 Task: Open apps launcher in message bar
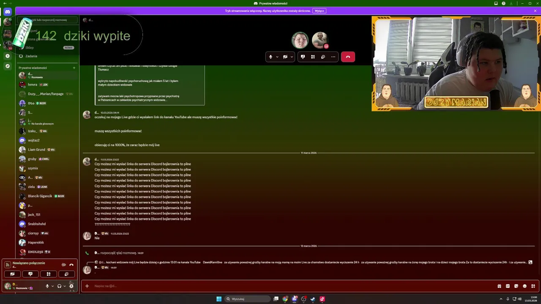click(x=533, y=286)
